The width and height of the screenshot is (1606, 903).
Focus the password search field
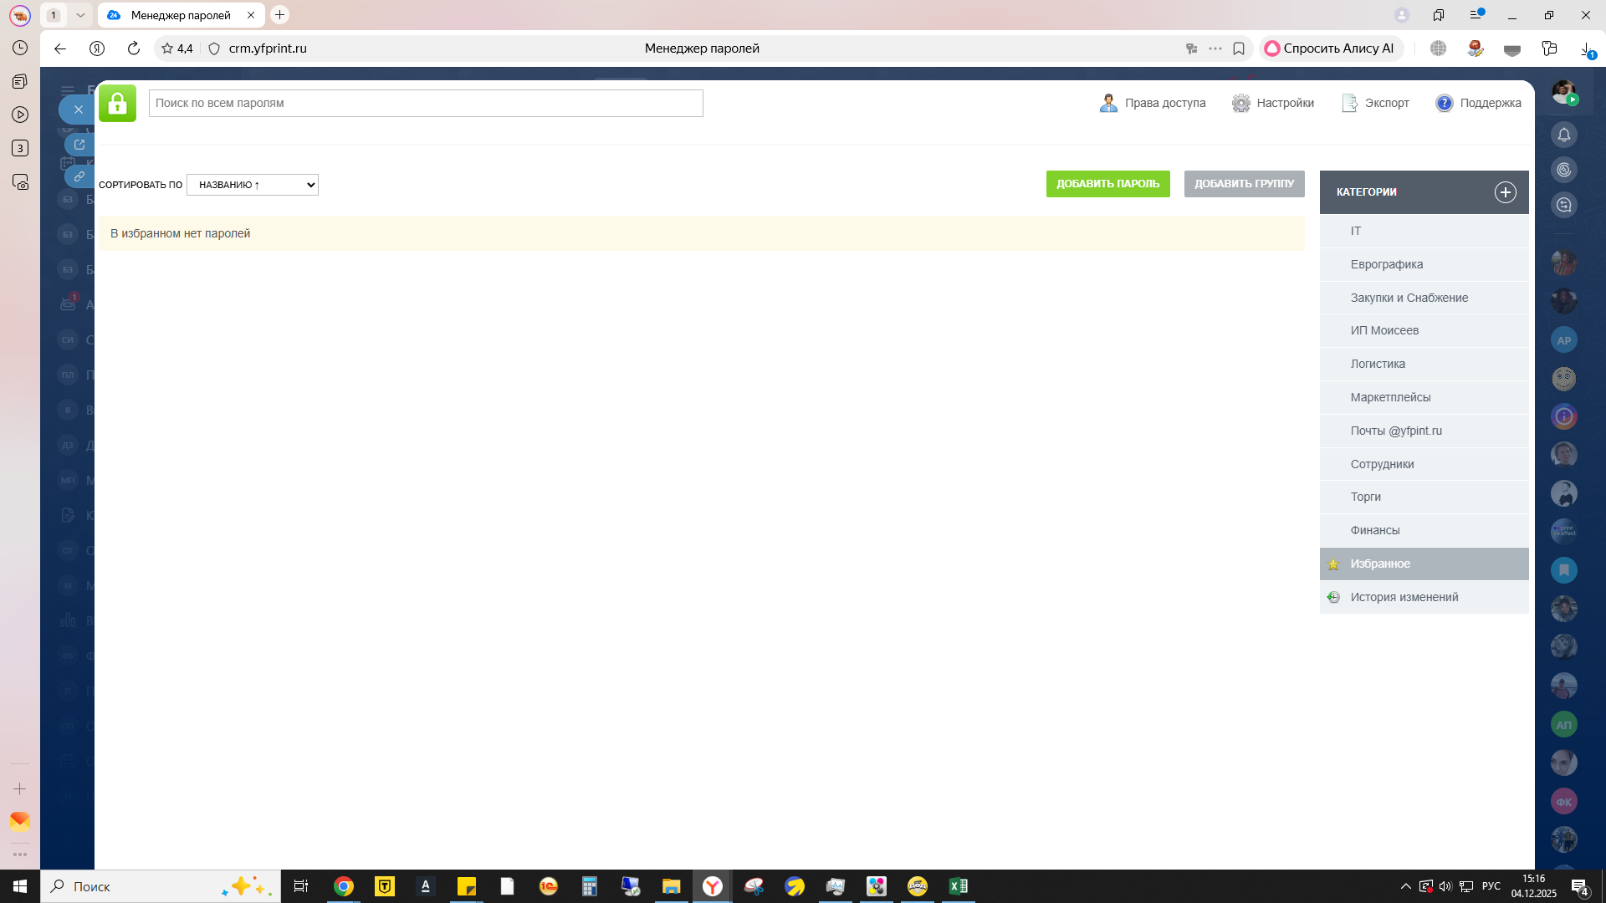[x=425, y=103]
